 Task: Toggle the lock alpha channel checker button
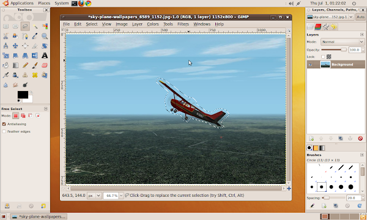(x=329, y=57)
